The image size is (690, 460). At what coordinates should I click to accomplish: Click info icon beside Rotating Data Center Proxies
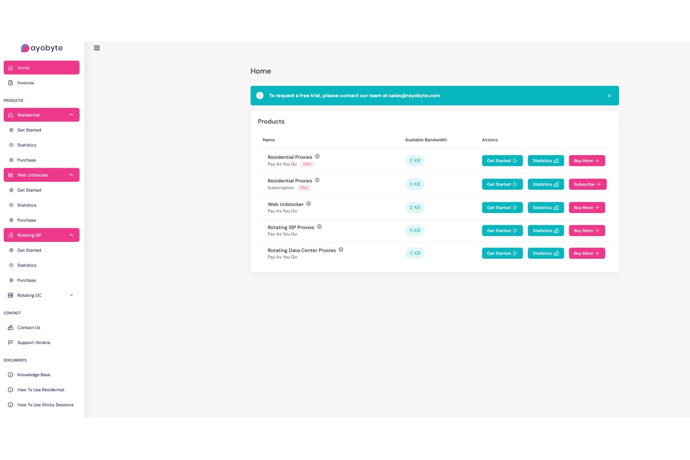click(341, 250)
